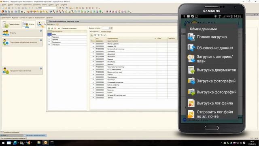Open the Документы menu in the main menu bar

click(37, 5)
